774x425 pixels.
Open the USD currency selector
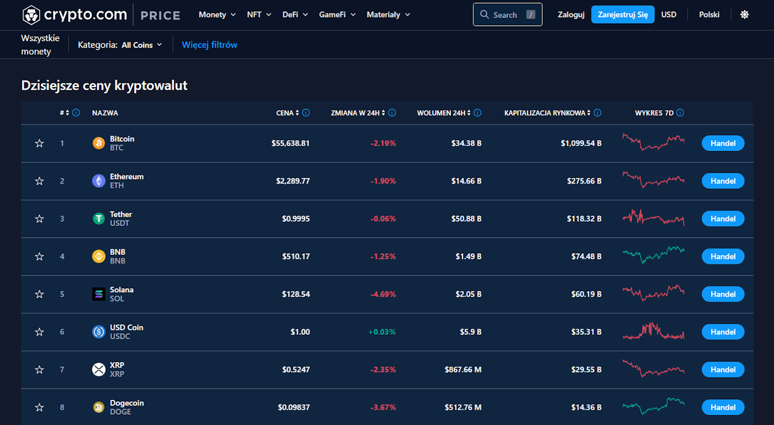point(669,14)
